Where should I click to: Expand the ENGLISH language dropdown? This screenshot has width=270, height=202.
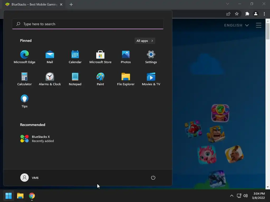coord(237,25)
